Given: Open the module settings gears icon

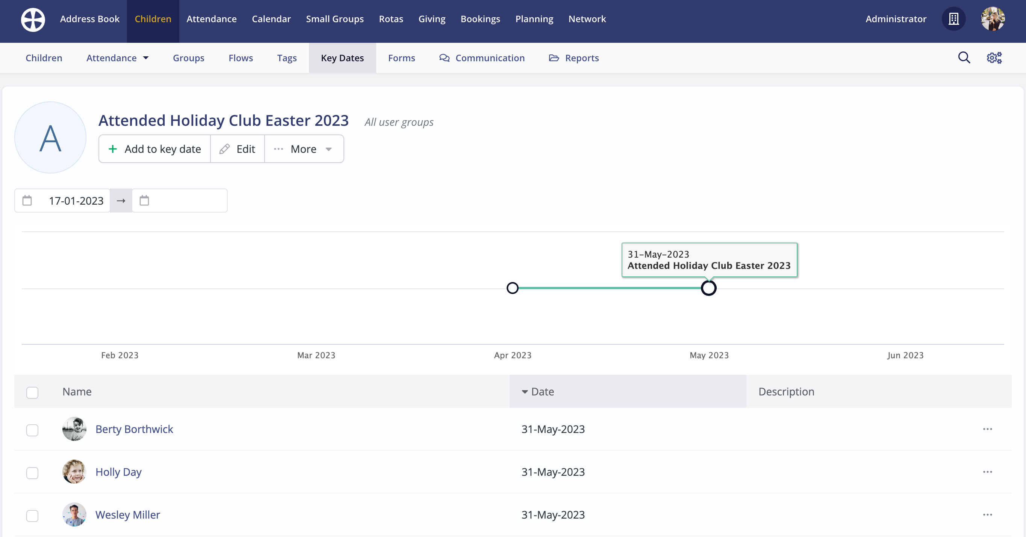Looking at the screenshot, I should 994,58.
